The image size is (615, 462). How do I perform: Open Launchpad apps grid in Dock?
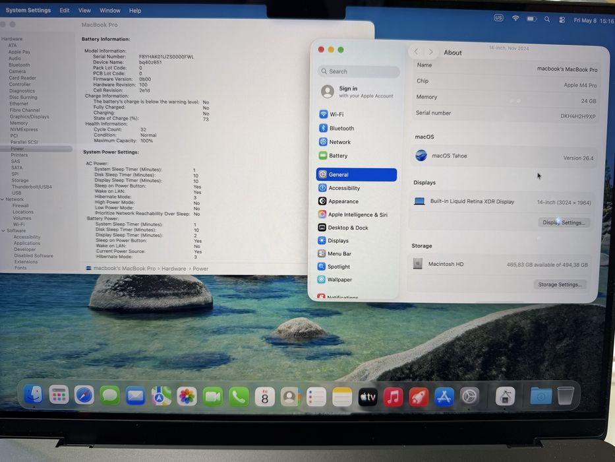click(x=59, y=395)
